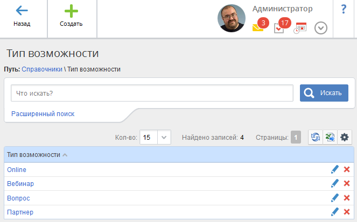
Task: Edit the Партнер row with pencil
Action: 335,212
